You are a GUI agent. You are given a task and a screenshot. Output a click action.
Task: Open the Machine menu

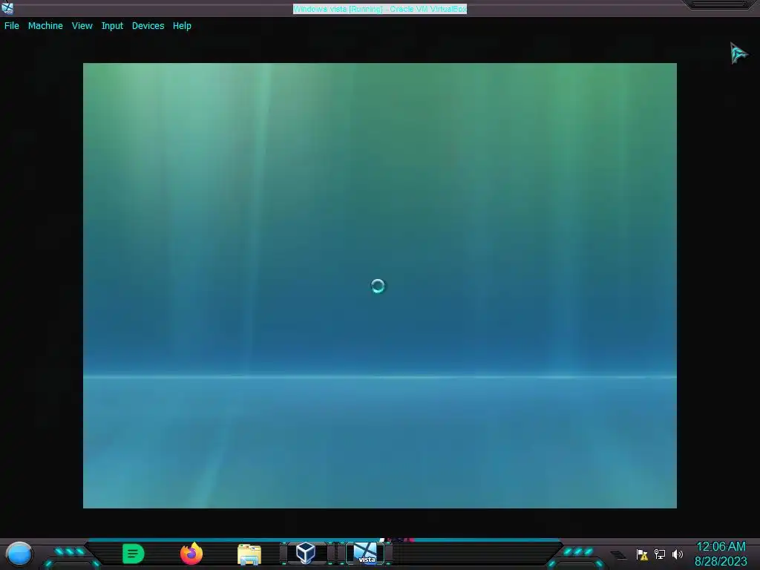pyautogui.click(x=45, y=26)
